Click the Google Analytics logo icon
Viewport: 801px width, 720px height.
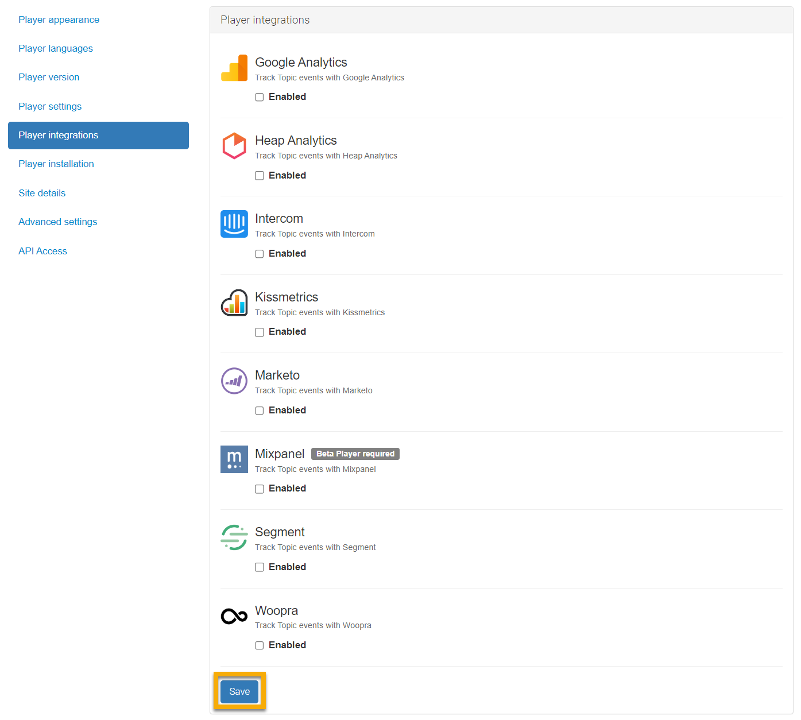(234, 68)
